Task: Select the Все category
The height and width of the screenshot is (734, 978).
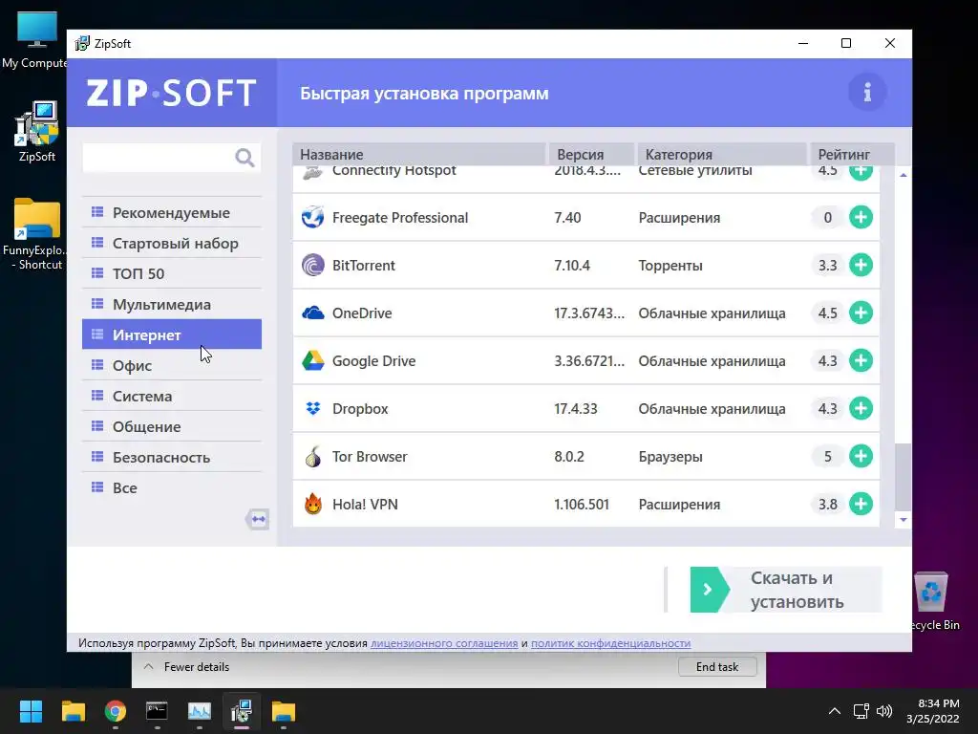Action: tap(172, 487)
